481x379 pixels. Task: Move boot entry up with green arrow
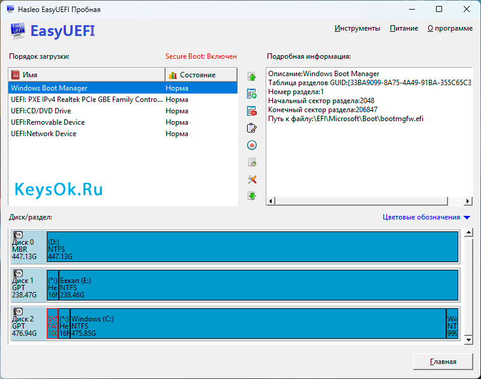point(252,76)
